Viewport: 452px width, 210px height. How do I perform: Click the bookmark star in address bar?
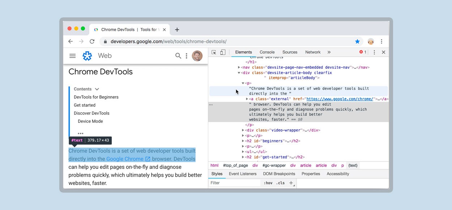[357, 42]
